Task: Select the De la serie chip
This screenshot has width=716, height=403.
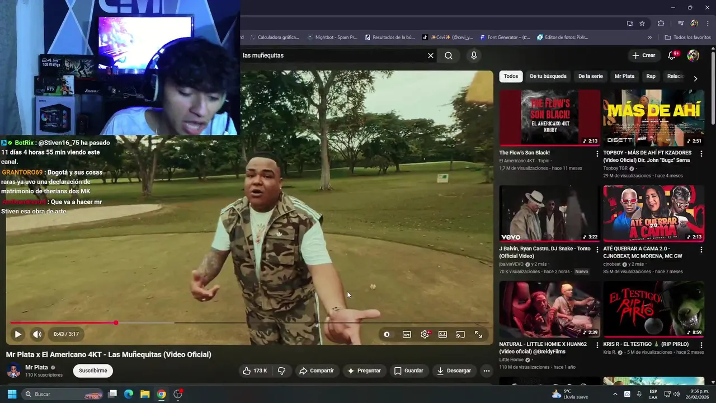Action: [x=591, y=76]
